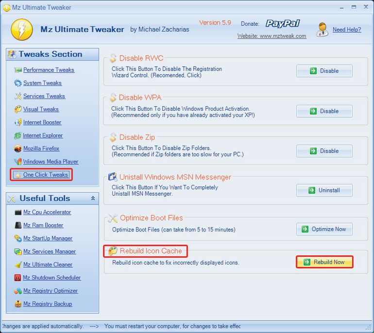The width and height of the screenshot is (374, 333).
Task: Uninstall Windows MSN Messenger
Action: (324, 190)
